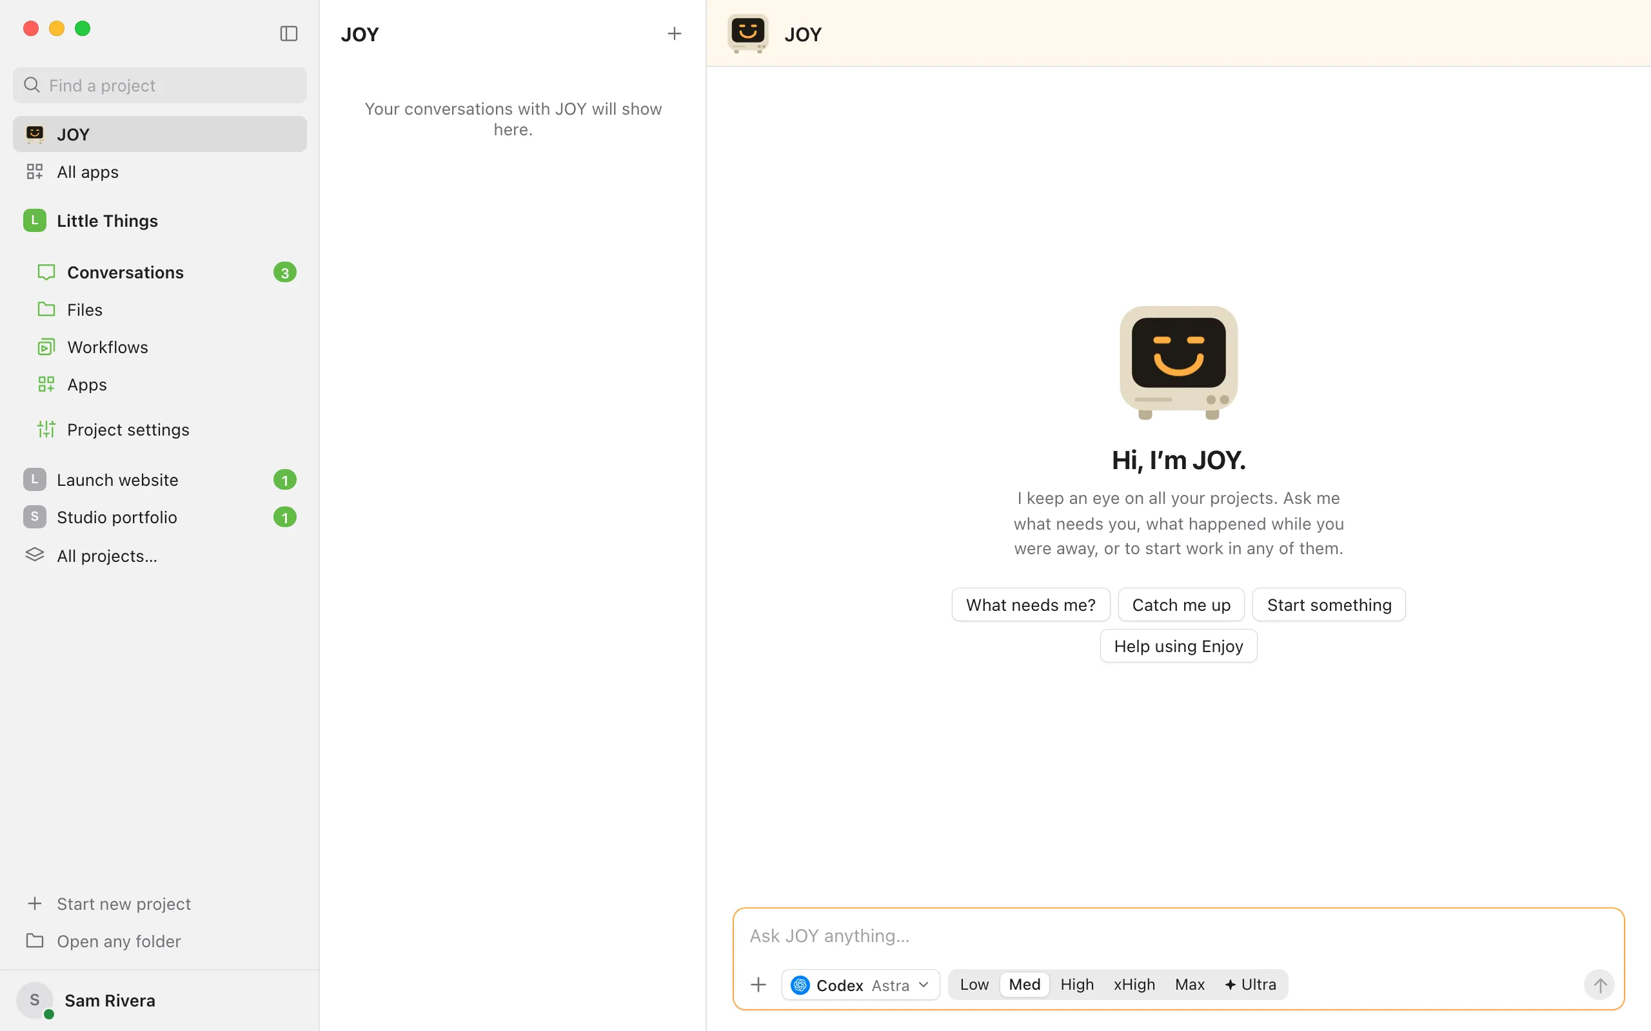Click the JOY robot avatar in header
Image resolution: width=1651 pixels, height=1031 pixels.
747,34
